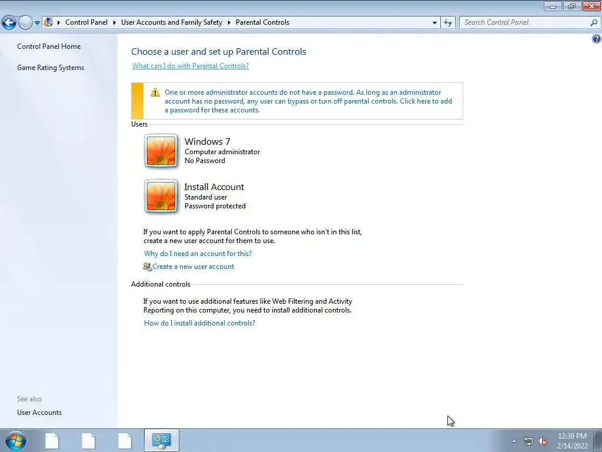Click the taskbar clock showing 12:39 PM
The image size is (602, 452).
click(x=572, y=441)
